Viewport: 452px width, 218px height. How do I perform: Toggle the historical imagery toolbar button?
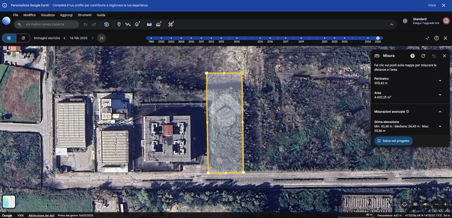point(107,24)
